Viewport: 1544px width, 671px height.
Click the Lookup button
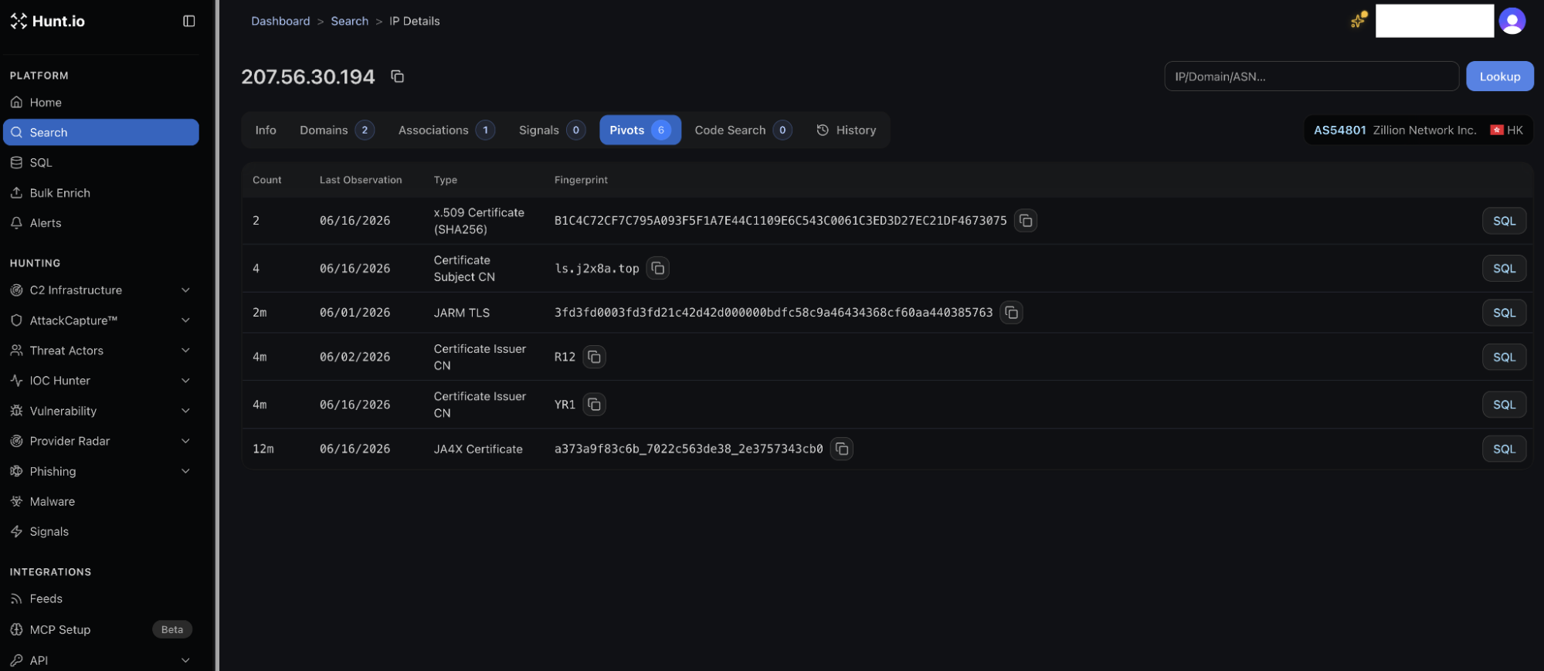pos(1499,76)
